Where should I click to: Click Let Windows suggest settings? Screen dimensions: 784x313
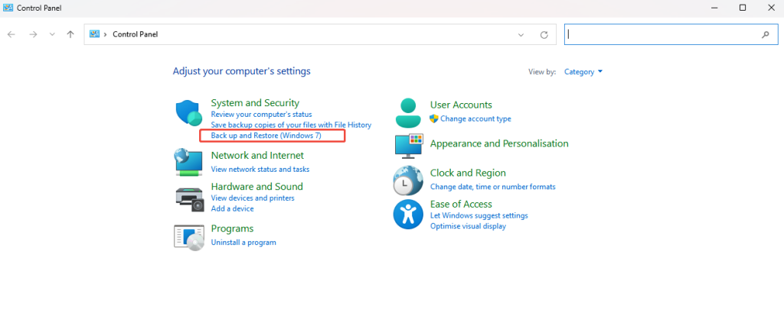pyautogui.click(x=479, y=216)
